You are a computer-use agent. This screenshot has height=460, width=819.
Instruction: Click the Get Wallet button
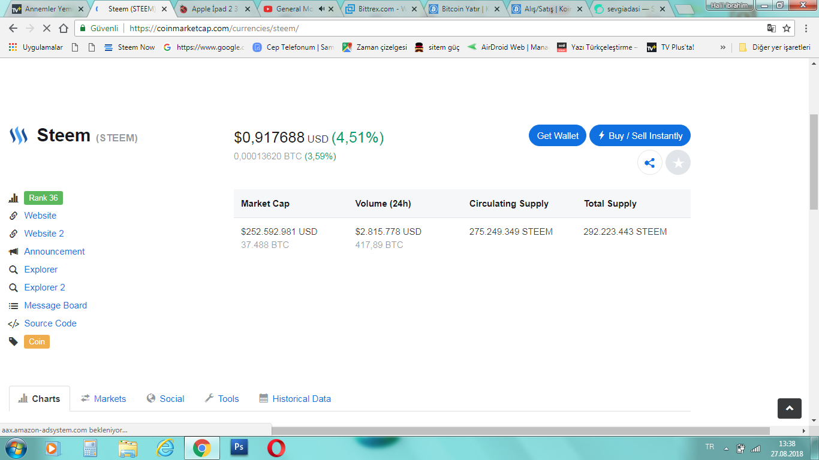point(558,135)
